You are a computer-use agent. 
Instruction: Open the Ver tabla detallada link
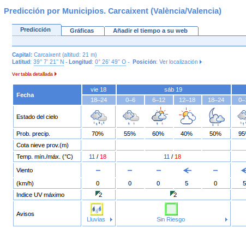32,74
